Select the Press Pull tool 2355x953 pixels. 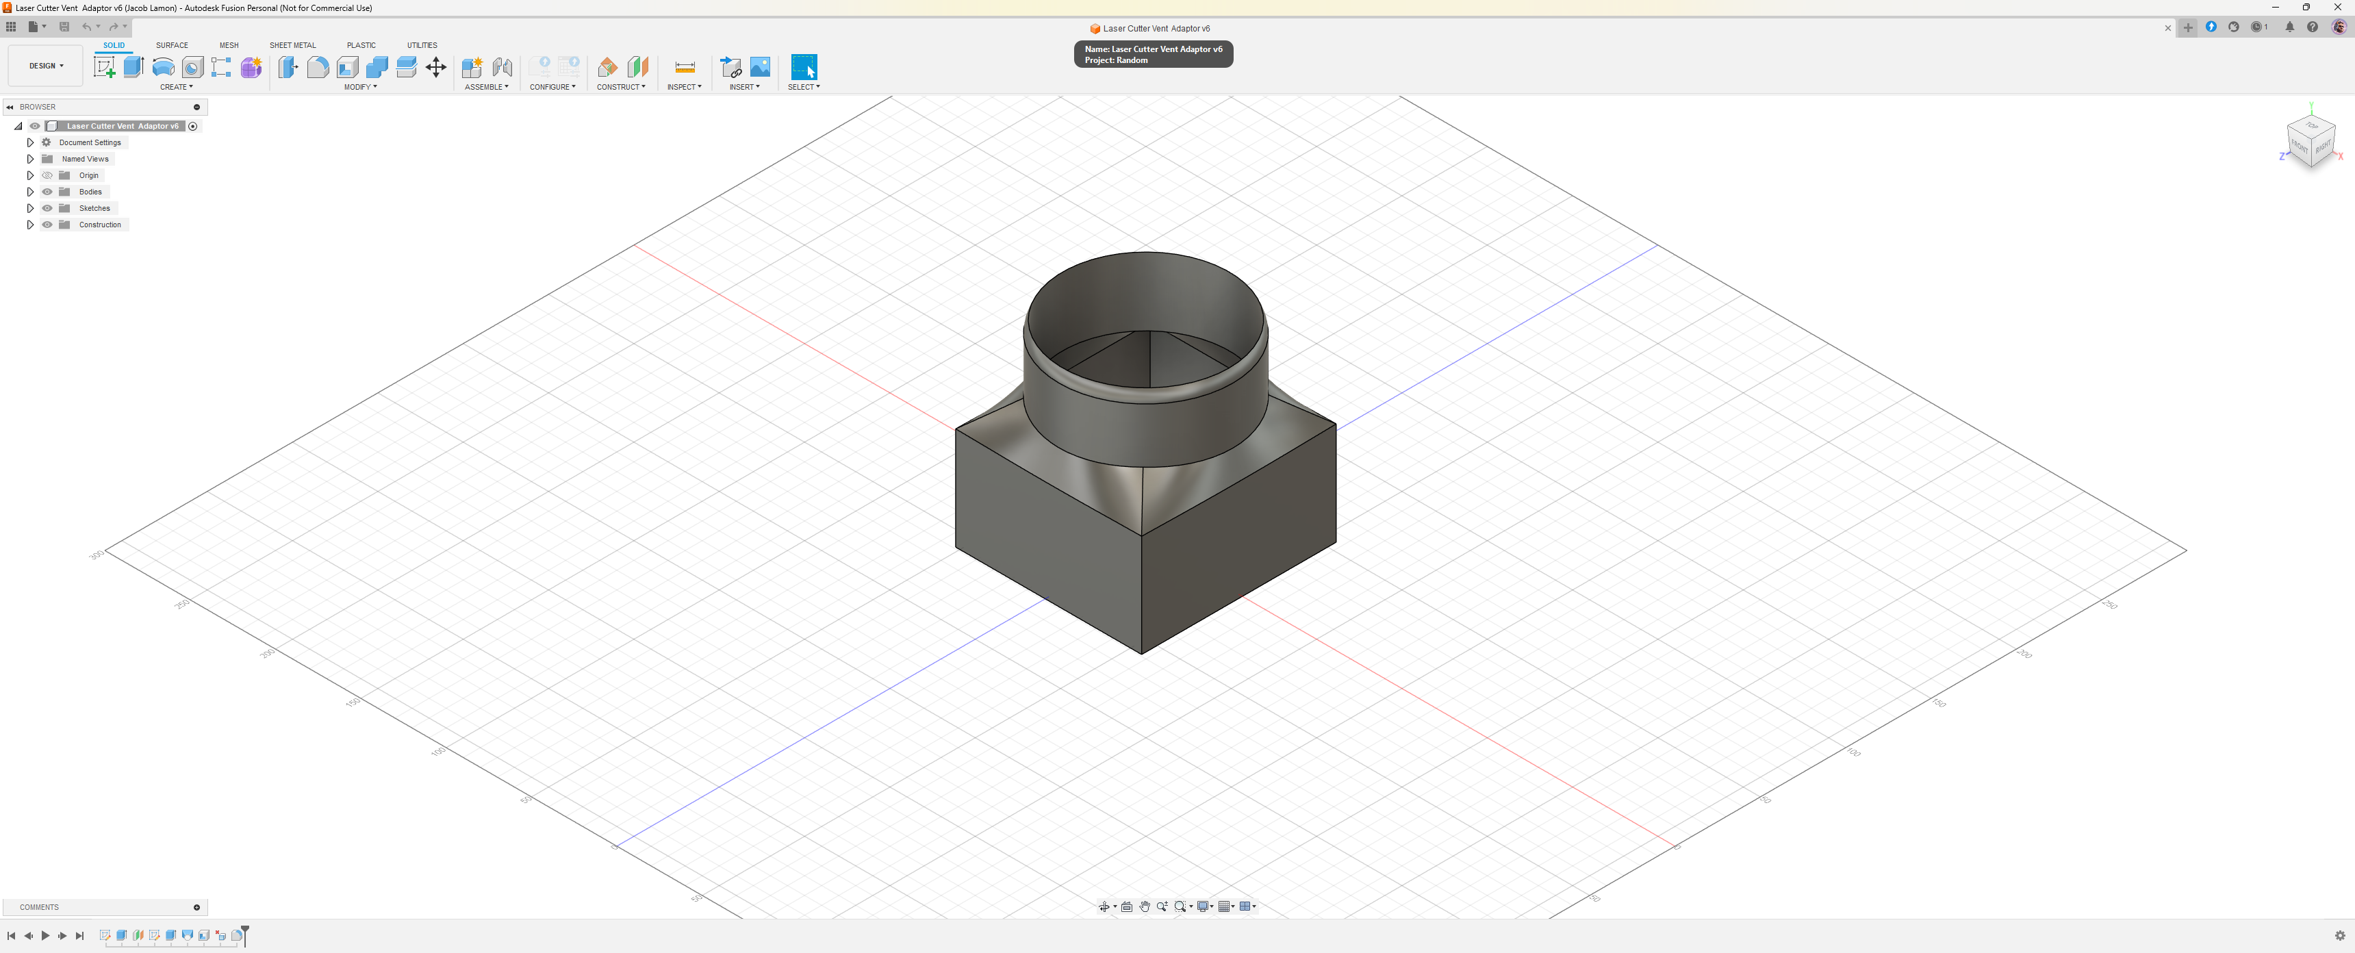pyautogui.click(x=288, y=67)
